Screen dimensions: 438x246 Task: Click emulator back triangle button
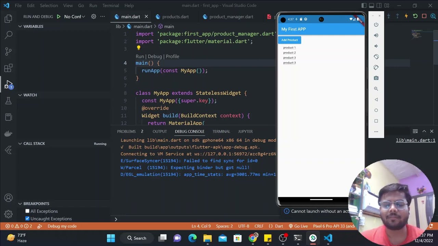[376, 99]
